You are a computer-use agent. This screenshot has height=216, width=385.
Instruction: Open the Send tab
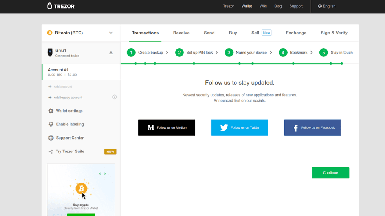[209, 33]
